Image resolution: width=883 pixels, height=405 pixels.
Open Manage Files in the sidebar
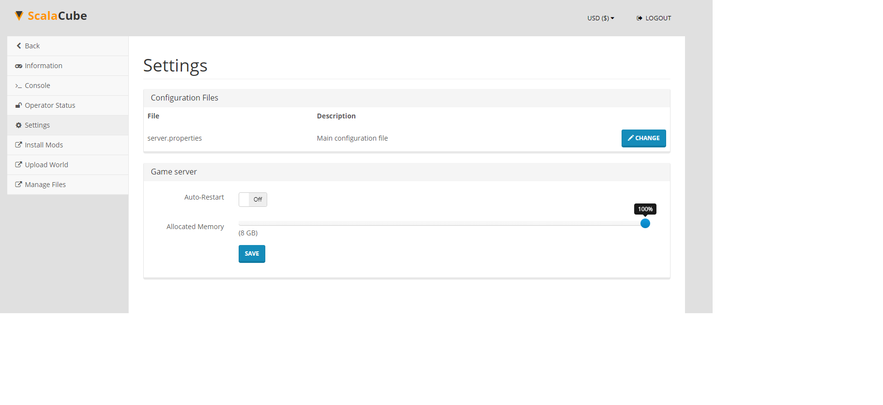(x=68, y=185)
